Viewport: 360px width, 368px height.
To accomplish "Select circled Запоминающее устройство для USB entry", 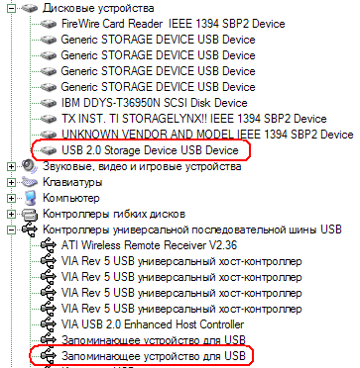I will [x=154, y=356].
